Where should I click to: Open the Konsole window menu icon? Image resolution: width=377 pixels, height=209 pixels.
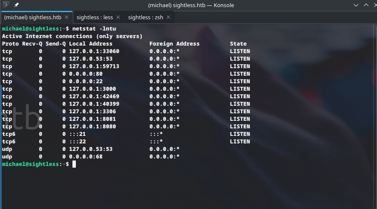(6, 5)
